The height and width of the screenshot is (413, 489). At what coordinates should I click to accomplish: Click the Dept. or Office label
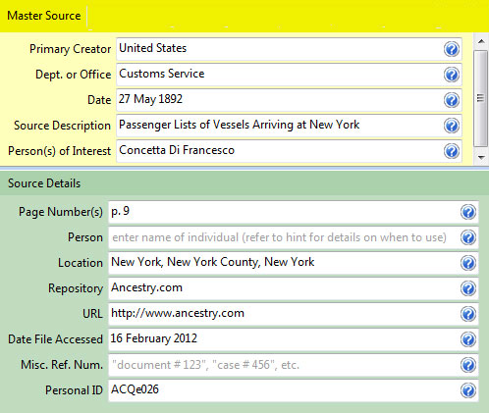pos(74,75)
